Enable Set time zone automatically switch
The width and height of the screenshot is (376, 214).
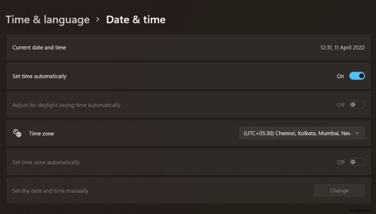pos(357,162)
